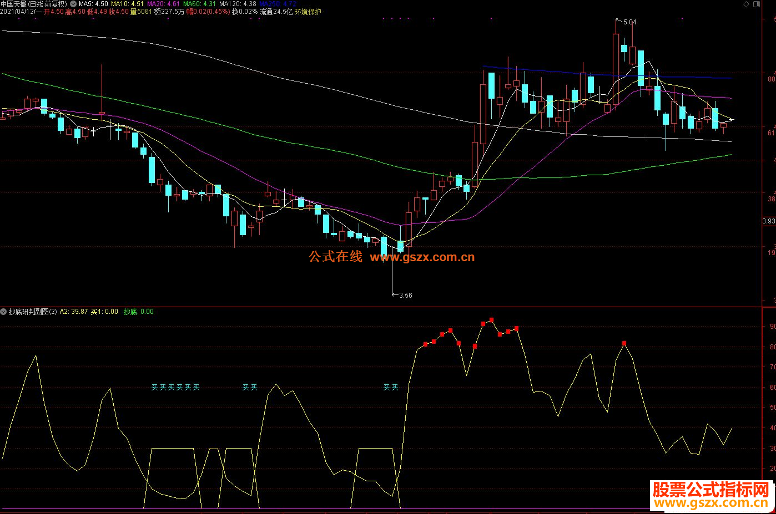Click the 幅0.02(0.45%) amplitude value

click(208, 12)
